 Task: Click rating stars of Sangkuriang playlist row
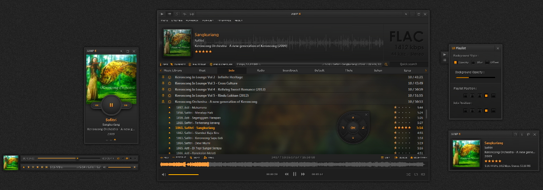(402, 128)
